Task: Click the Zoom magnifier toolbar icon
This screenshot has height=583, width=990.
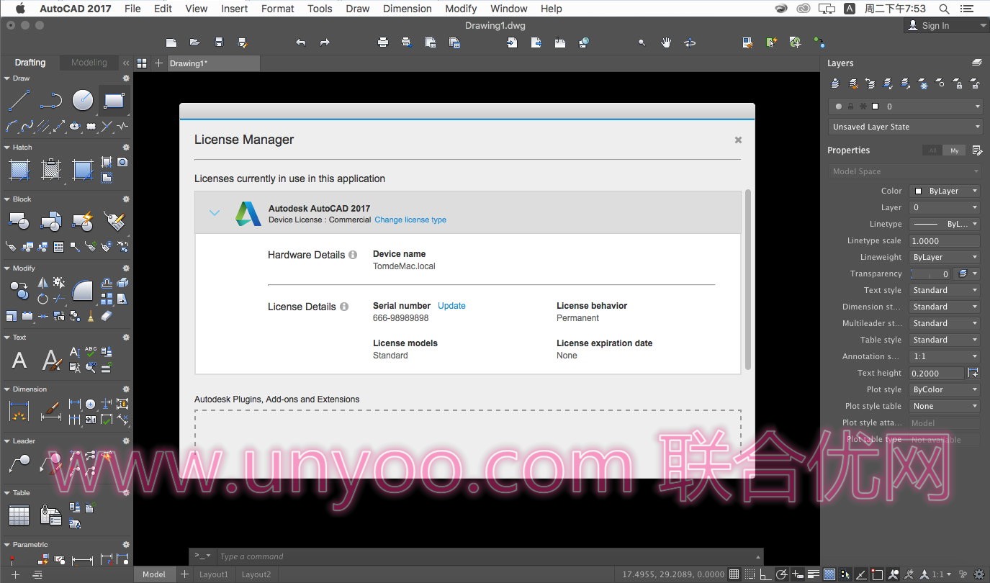Action: (642, 43)
